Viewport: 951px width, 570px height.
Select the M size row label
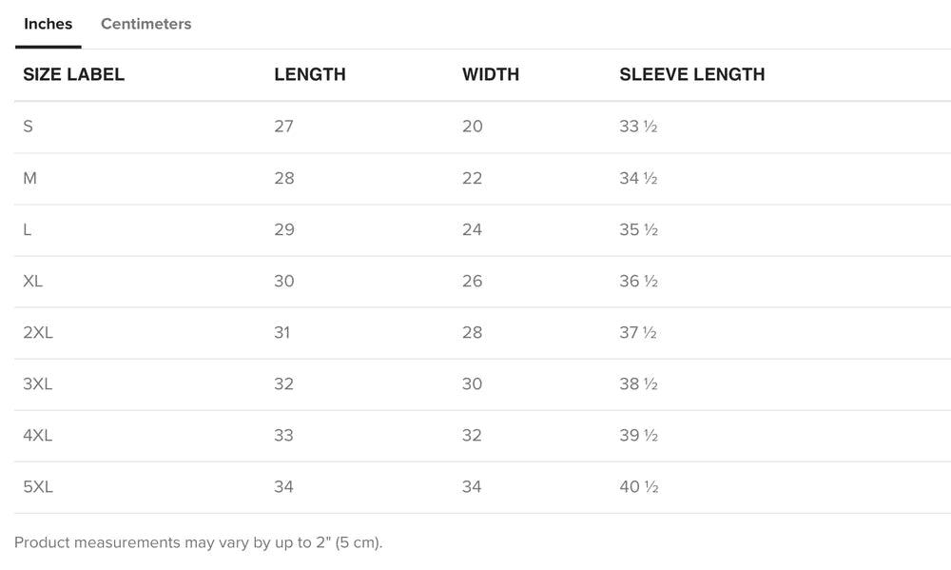pos(30,178)
